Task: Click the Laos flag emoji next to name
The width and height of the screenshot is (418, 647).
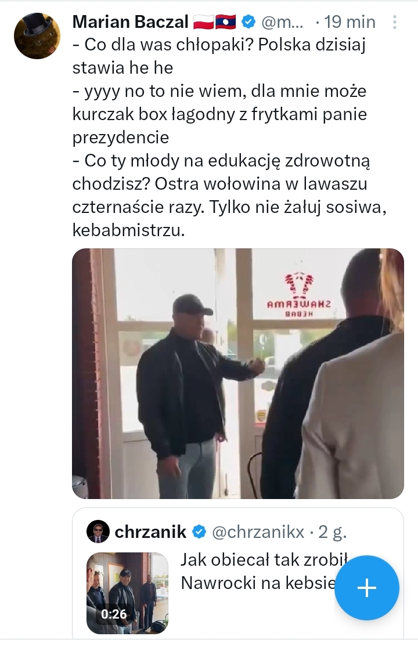Action: [x=225, y=22]
